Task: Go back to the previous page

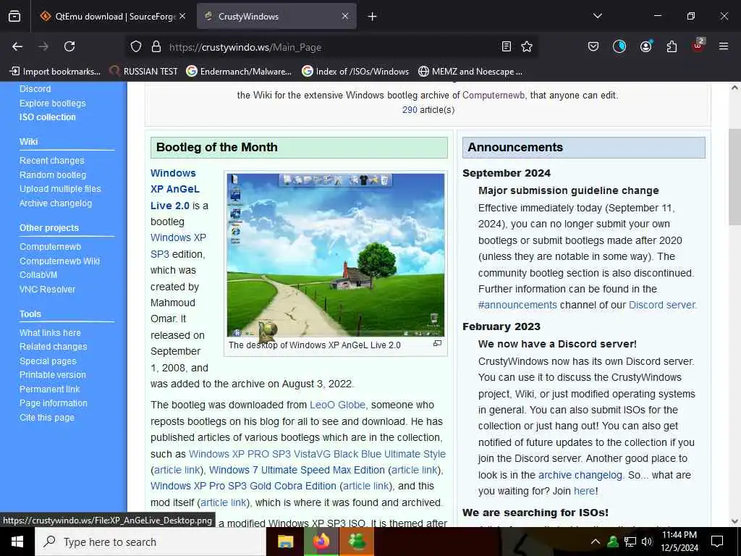Action: tap(17, 46)
